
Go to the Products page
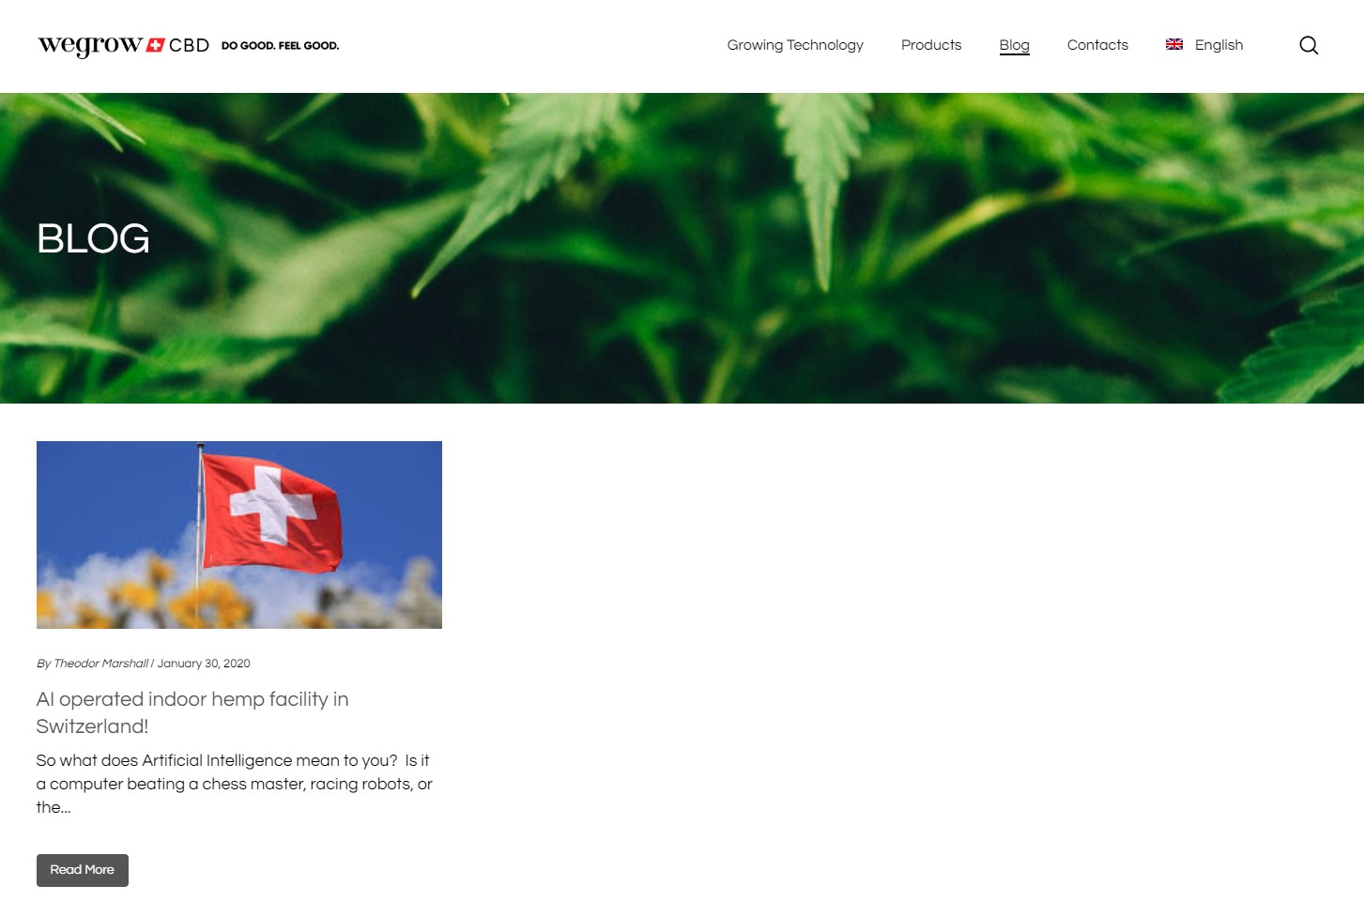click(931, 45)
